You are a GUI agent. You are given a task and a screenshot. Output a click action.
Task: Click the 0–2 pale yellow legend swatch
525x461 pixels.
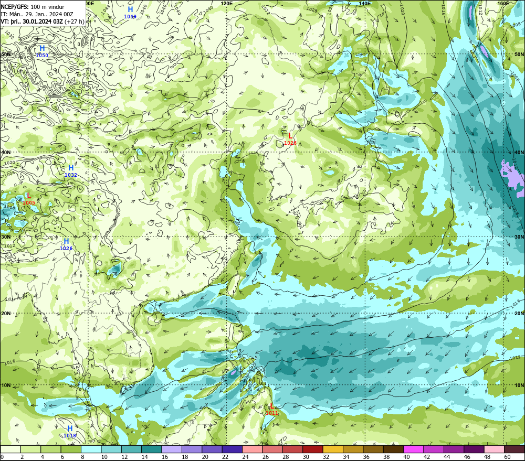point(10,449)
